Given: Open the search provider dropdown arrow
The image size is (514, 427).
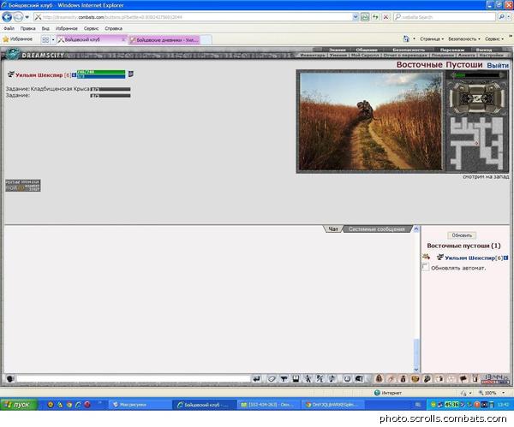Looking at the screenshot, I should click(509, 17).
